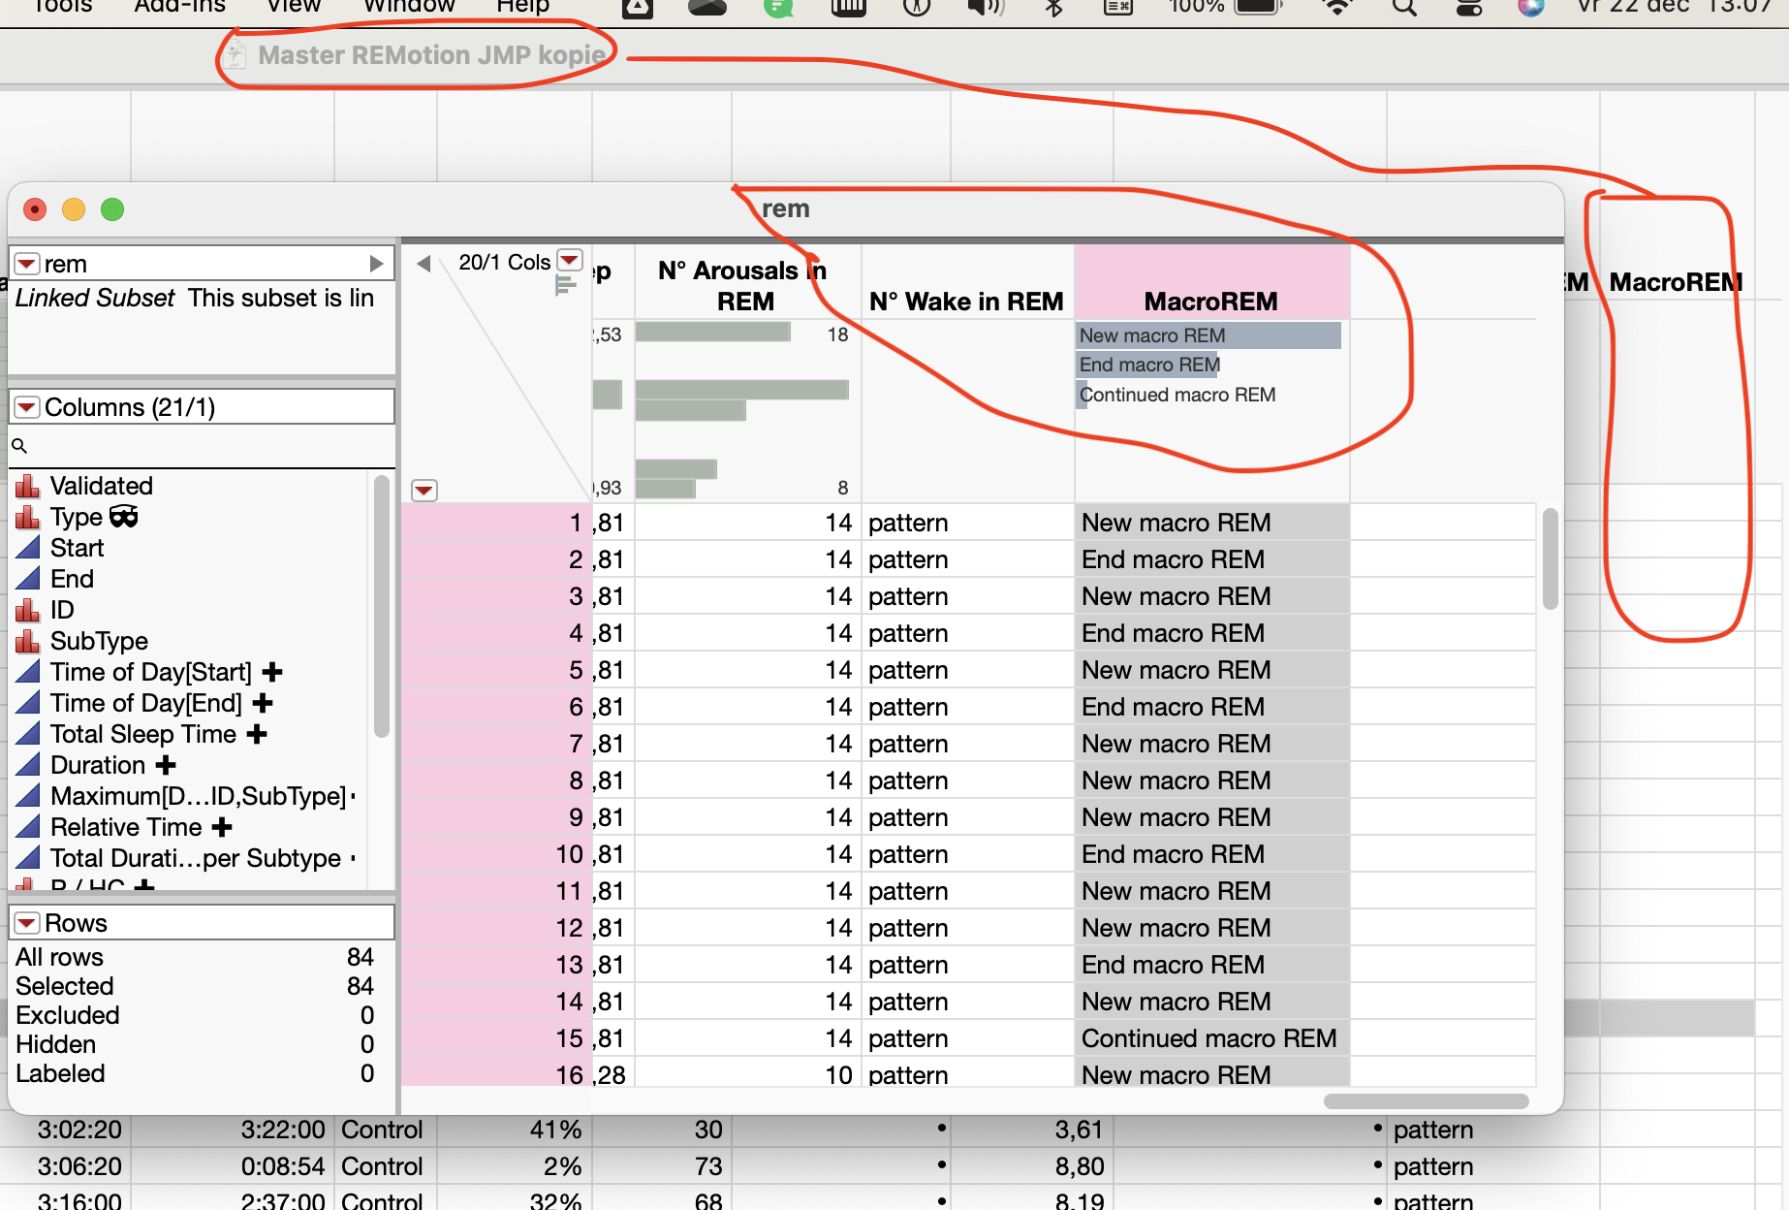Open the Rows panel red triangle menu
Viewport: 1789px width, 1210px height.
[x=27, y=922]
